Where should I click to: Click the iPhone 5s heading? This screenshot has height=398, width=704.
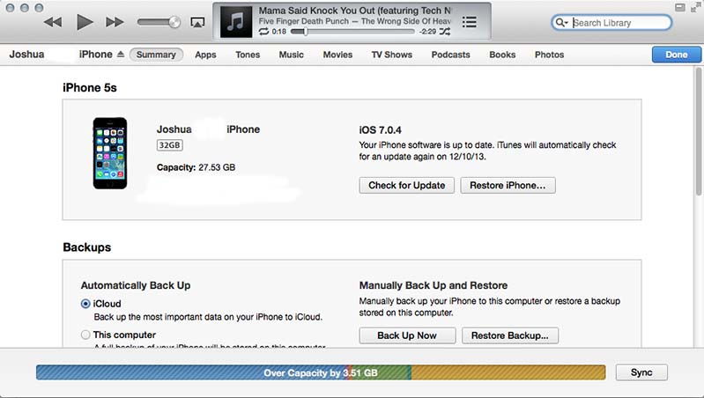point(90,87)
